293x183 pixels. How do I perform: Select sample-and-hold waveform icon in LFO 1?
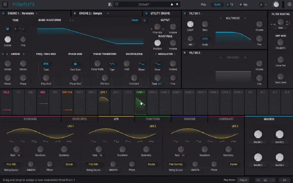69,141
